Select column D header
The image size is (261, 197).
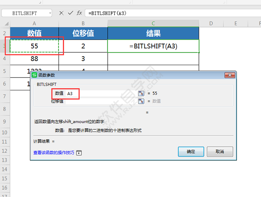[x=211, y=23]
